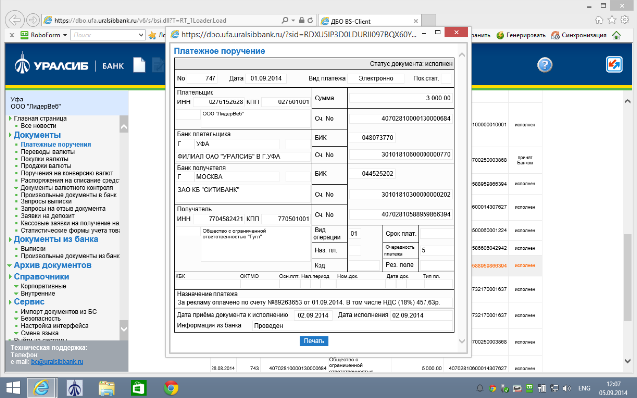Open the Internet Explorer home icon
Viewport: 637px width, 398px height.
click(x=599, y=20)
